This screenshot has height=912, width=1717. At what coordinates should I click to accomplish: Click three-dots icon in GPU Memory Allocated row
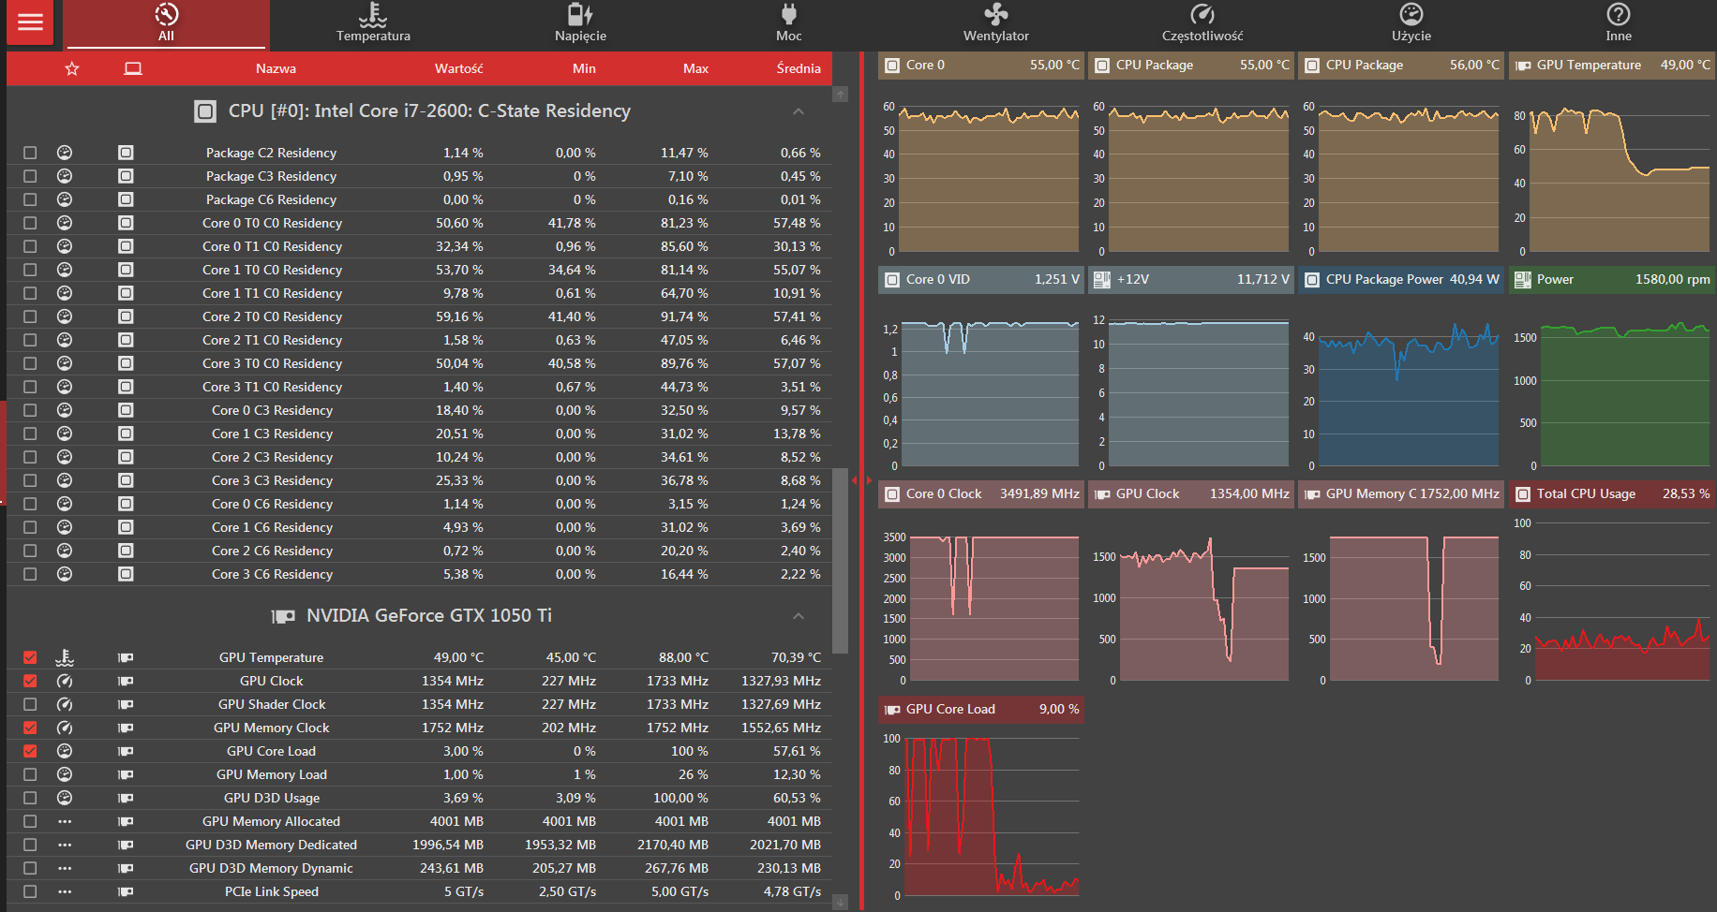(x=65, y=821)
